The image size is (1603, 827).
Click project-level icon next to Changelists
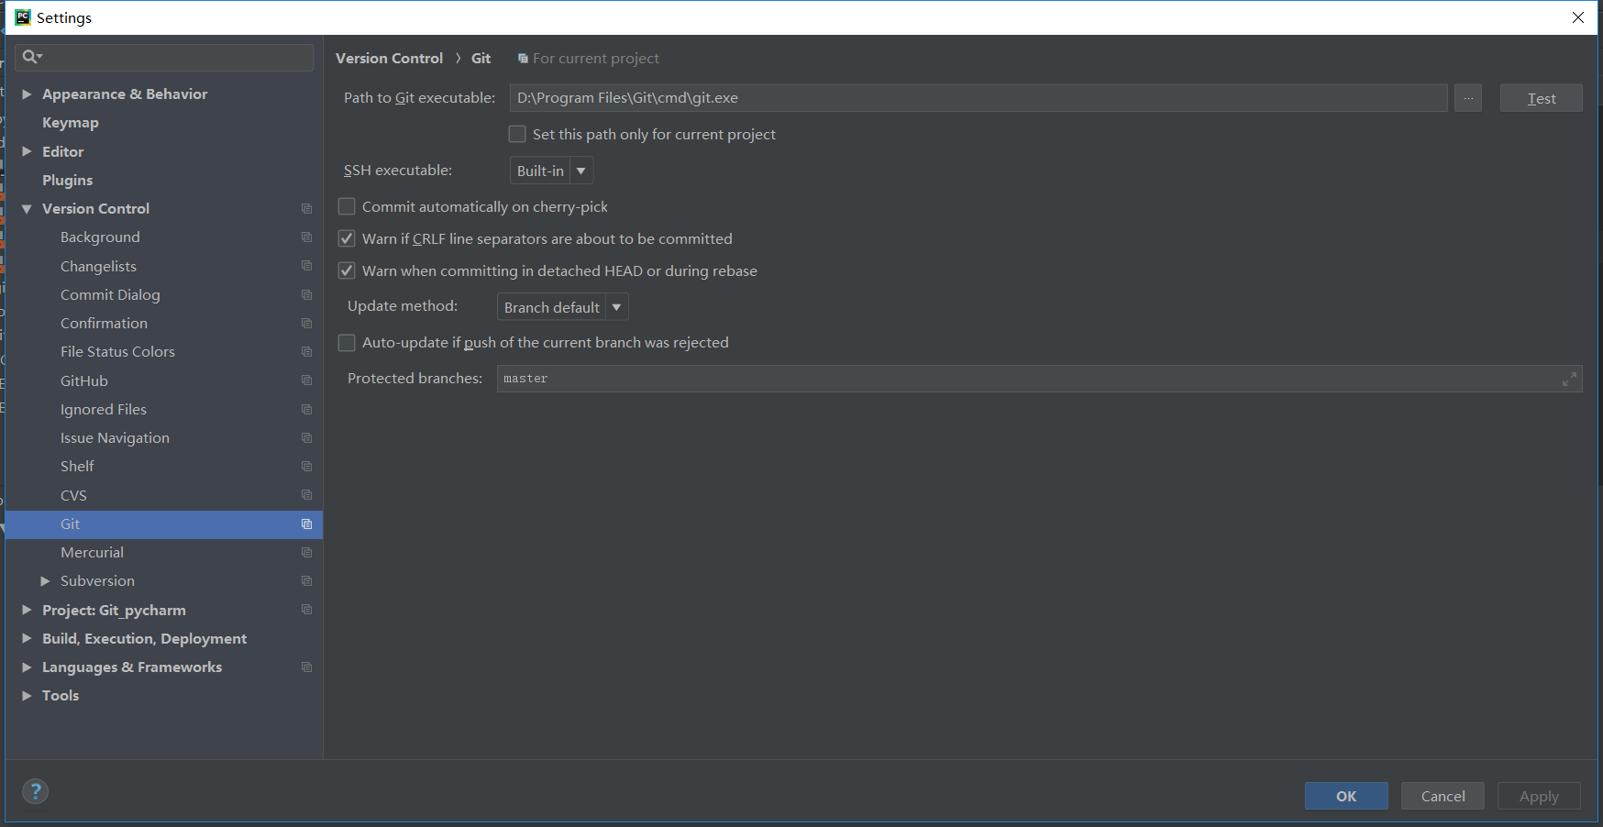(x=306, y=266)
